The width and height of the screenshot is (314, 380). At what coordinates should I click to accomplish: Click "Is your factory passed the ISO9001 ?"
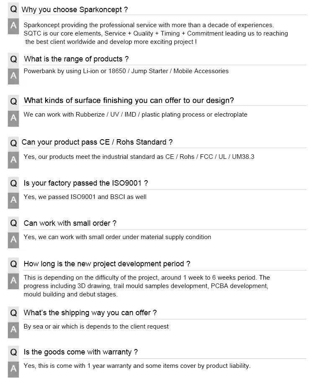pyautogui.click(x=86, y=183)
